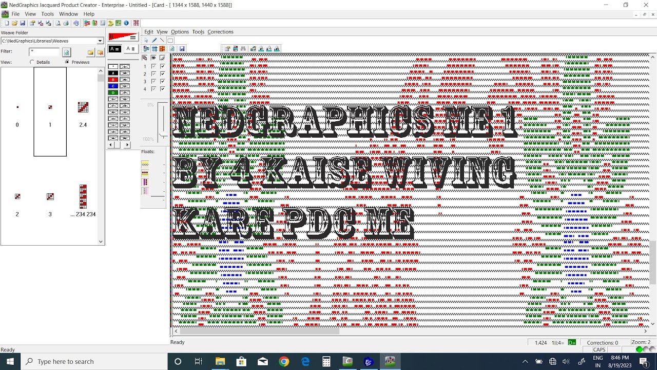This screenshot has height=370, width=657.
Task: Open the File menu
Action: point(15,14)
